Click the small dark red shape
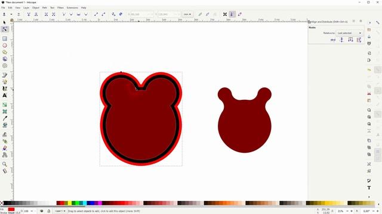The width and height of the screenshot is (382, 214). coord(244,120)
